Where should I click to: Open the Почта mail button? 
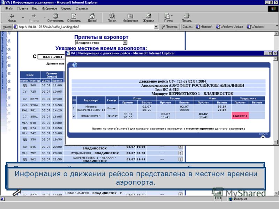point(167,18)
